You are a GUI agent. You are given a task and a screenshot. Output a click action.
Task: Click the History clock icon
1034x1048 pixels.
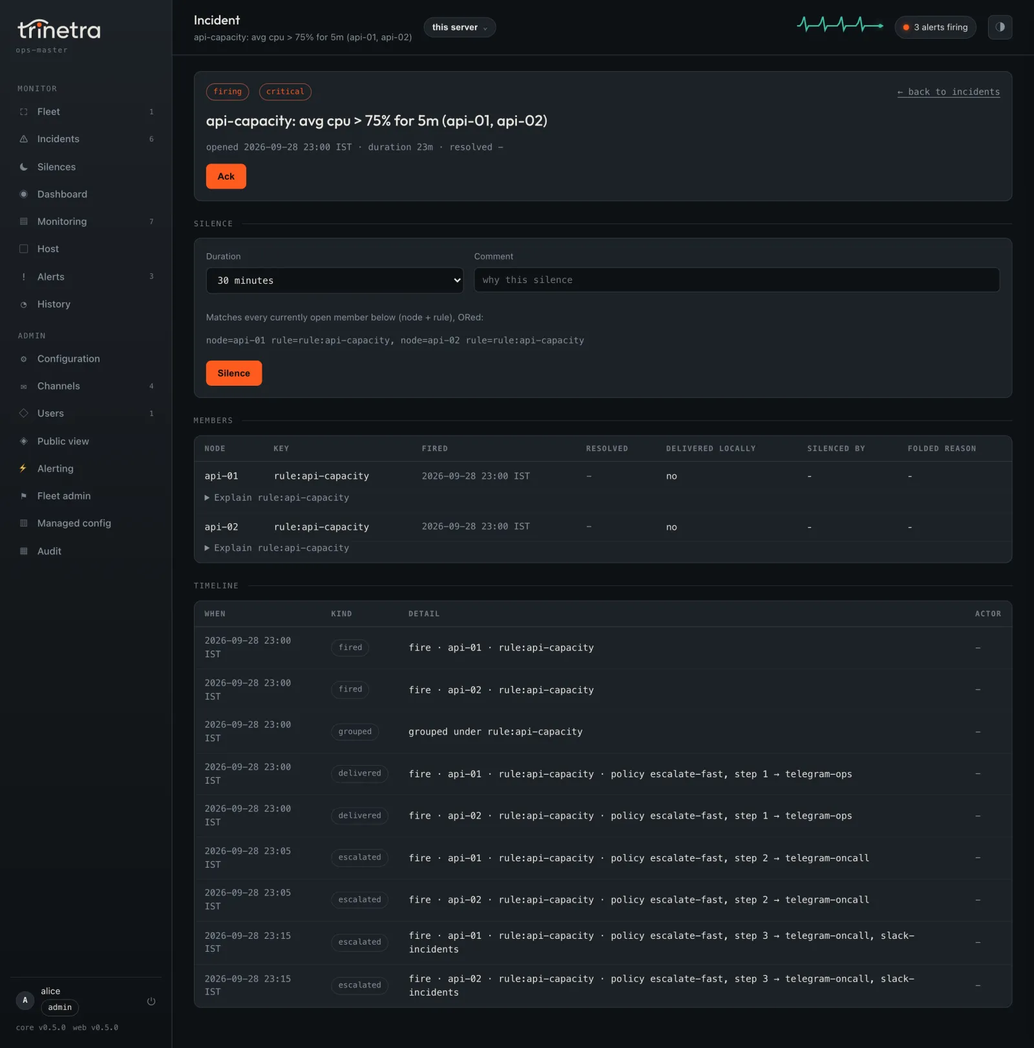[x=24, y=304]
